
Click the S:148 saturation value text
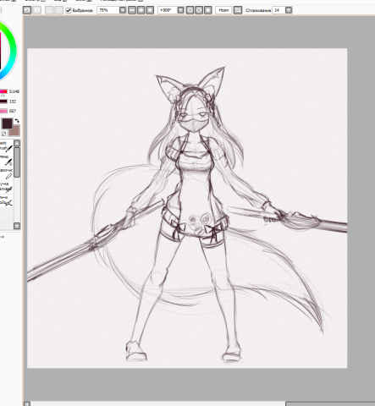(14, 91)
